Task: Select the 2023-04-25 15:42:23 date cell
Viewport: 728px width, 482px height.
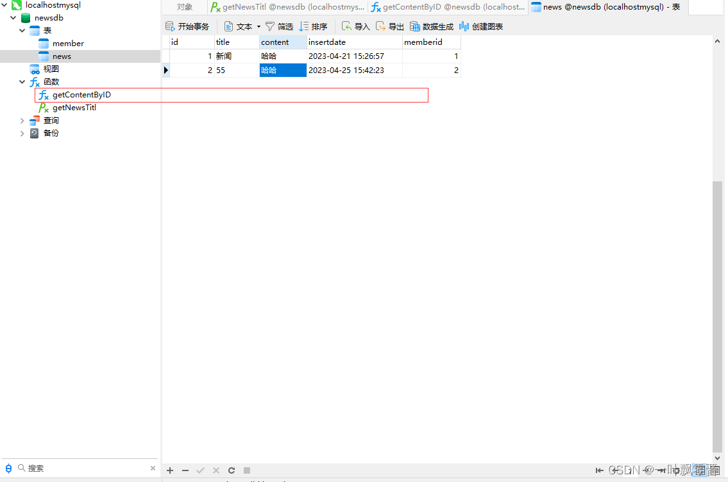Action: 355,70
